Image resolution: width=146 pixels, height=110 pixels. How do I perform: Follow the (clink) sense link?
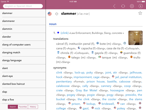coord(64,33)
